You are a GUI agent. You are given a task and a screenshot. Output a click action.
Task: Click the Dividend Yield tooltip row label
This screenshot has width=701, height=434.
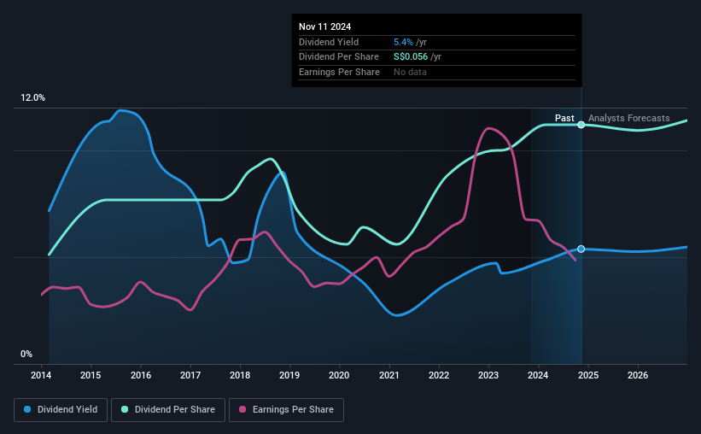tap(329, 42)
